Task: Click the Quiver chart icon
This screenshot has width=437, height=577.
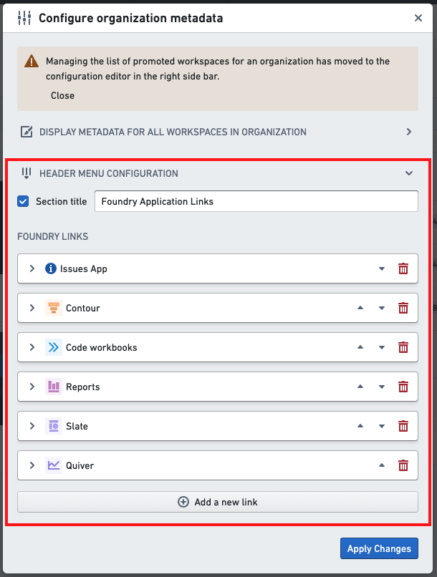Action: pyautogui.click(x=54, y=465)
